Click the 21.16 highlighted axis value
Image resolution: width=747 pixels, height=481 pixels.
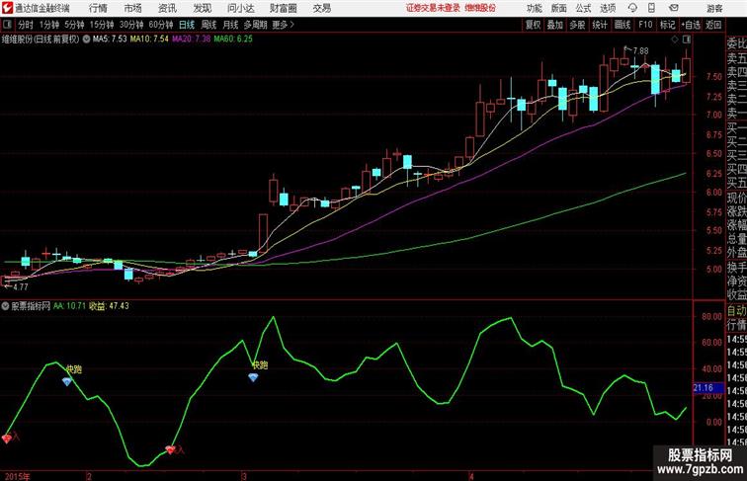(707, 387)
